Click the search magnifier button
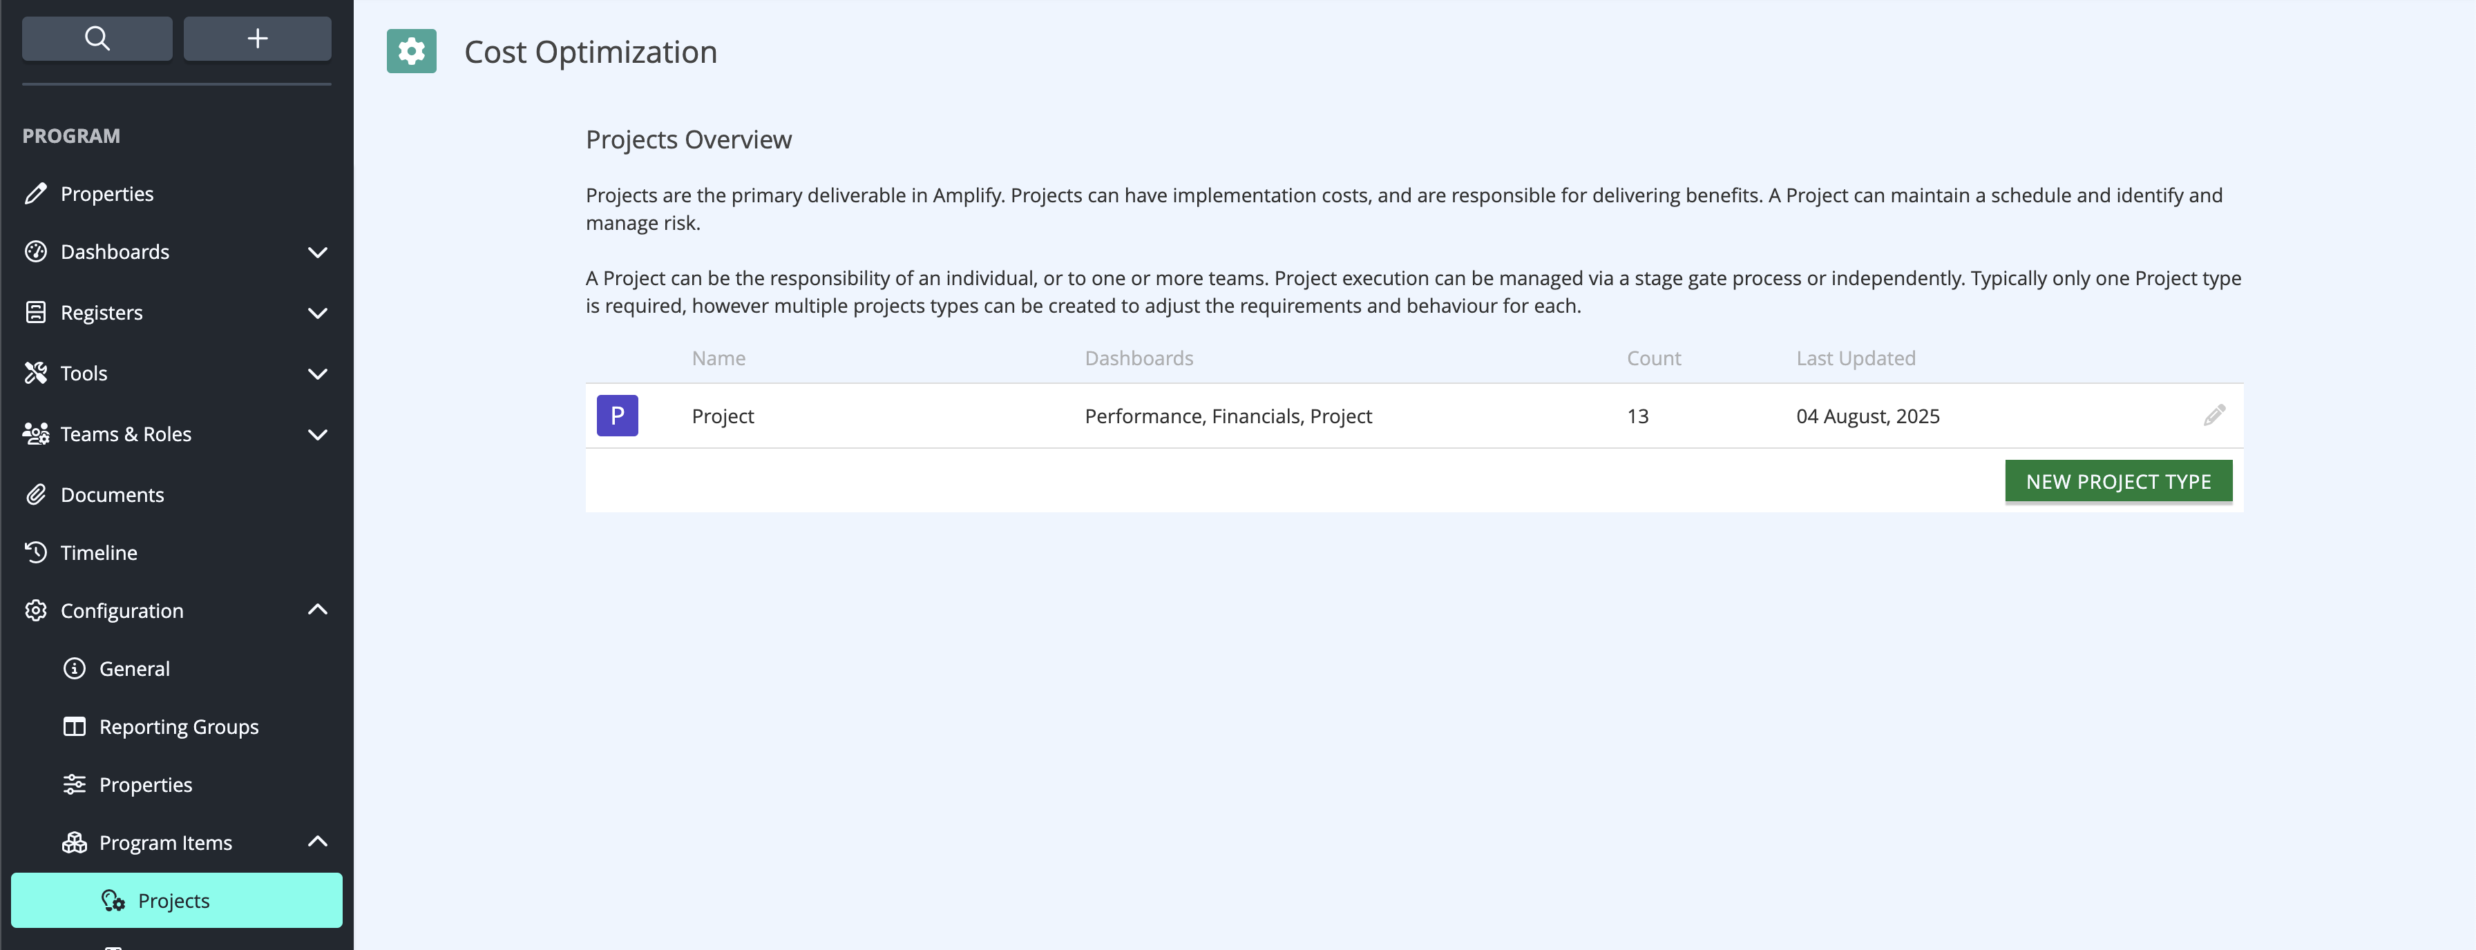Screen dimensions: 2476x950 click(x=97, y=39)
